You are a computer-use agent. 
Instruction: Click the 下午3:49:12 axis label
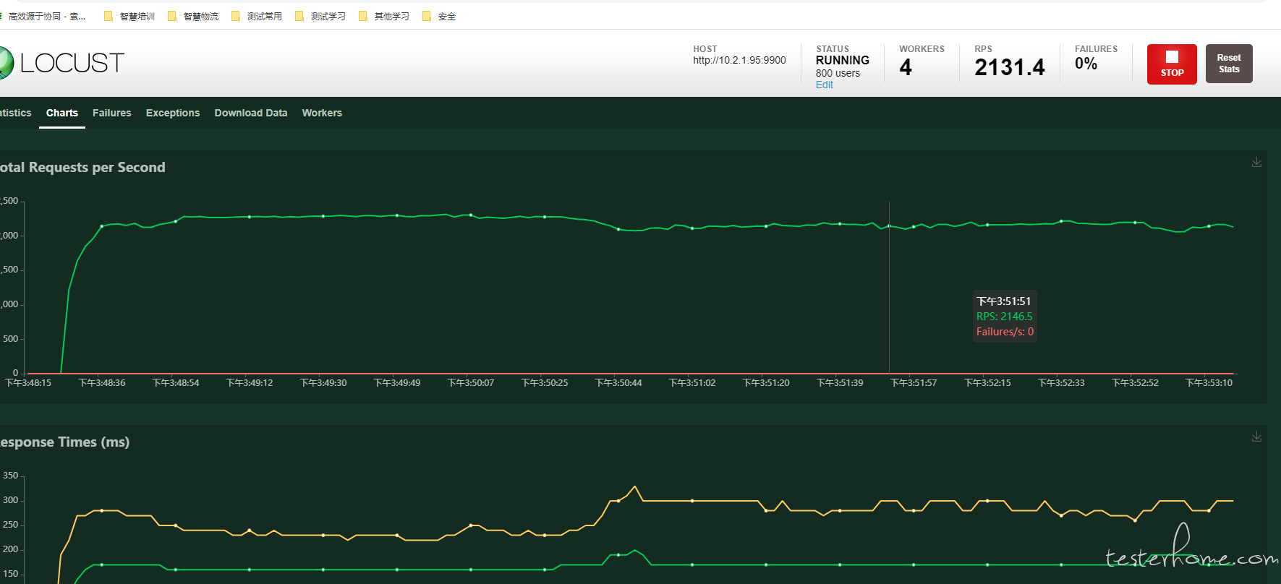250,382
